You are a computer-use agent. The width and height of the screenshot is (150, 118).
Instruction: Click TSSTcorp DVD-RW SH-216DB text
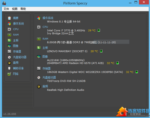click(x=66, y=81)
